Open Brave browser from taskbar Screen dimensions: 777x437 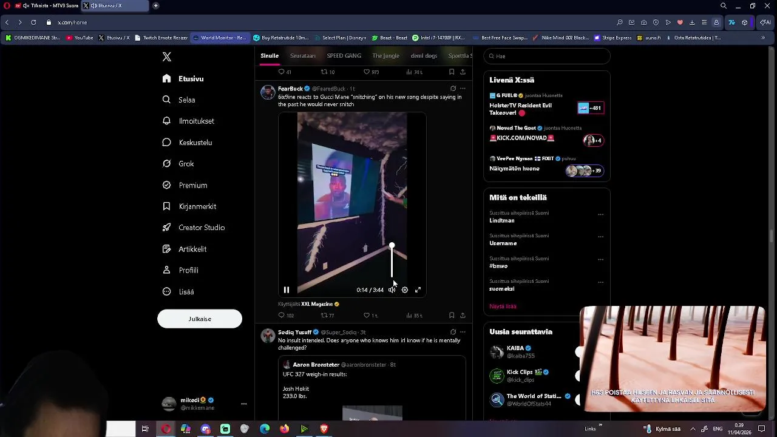324,429
